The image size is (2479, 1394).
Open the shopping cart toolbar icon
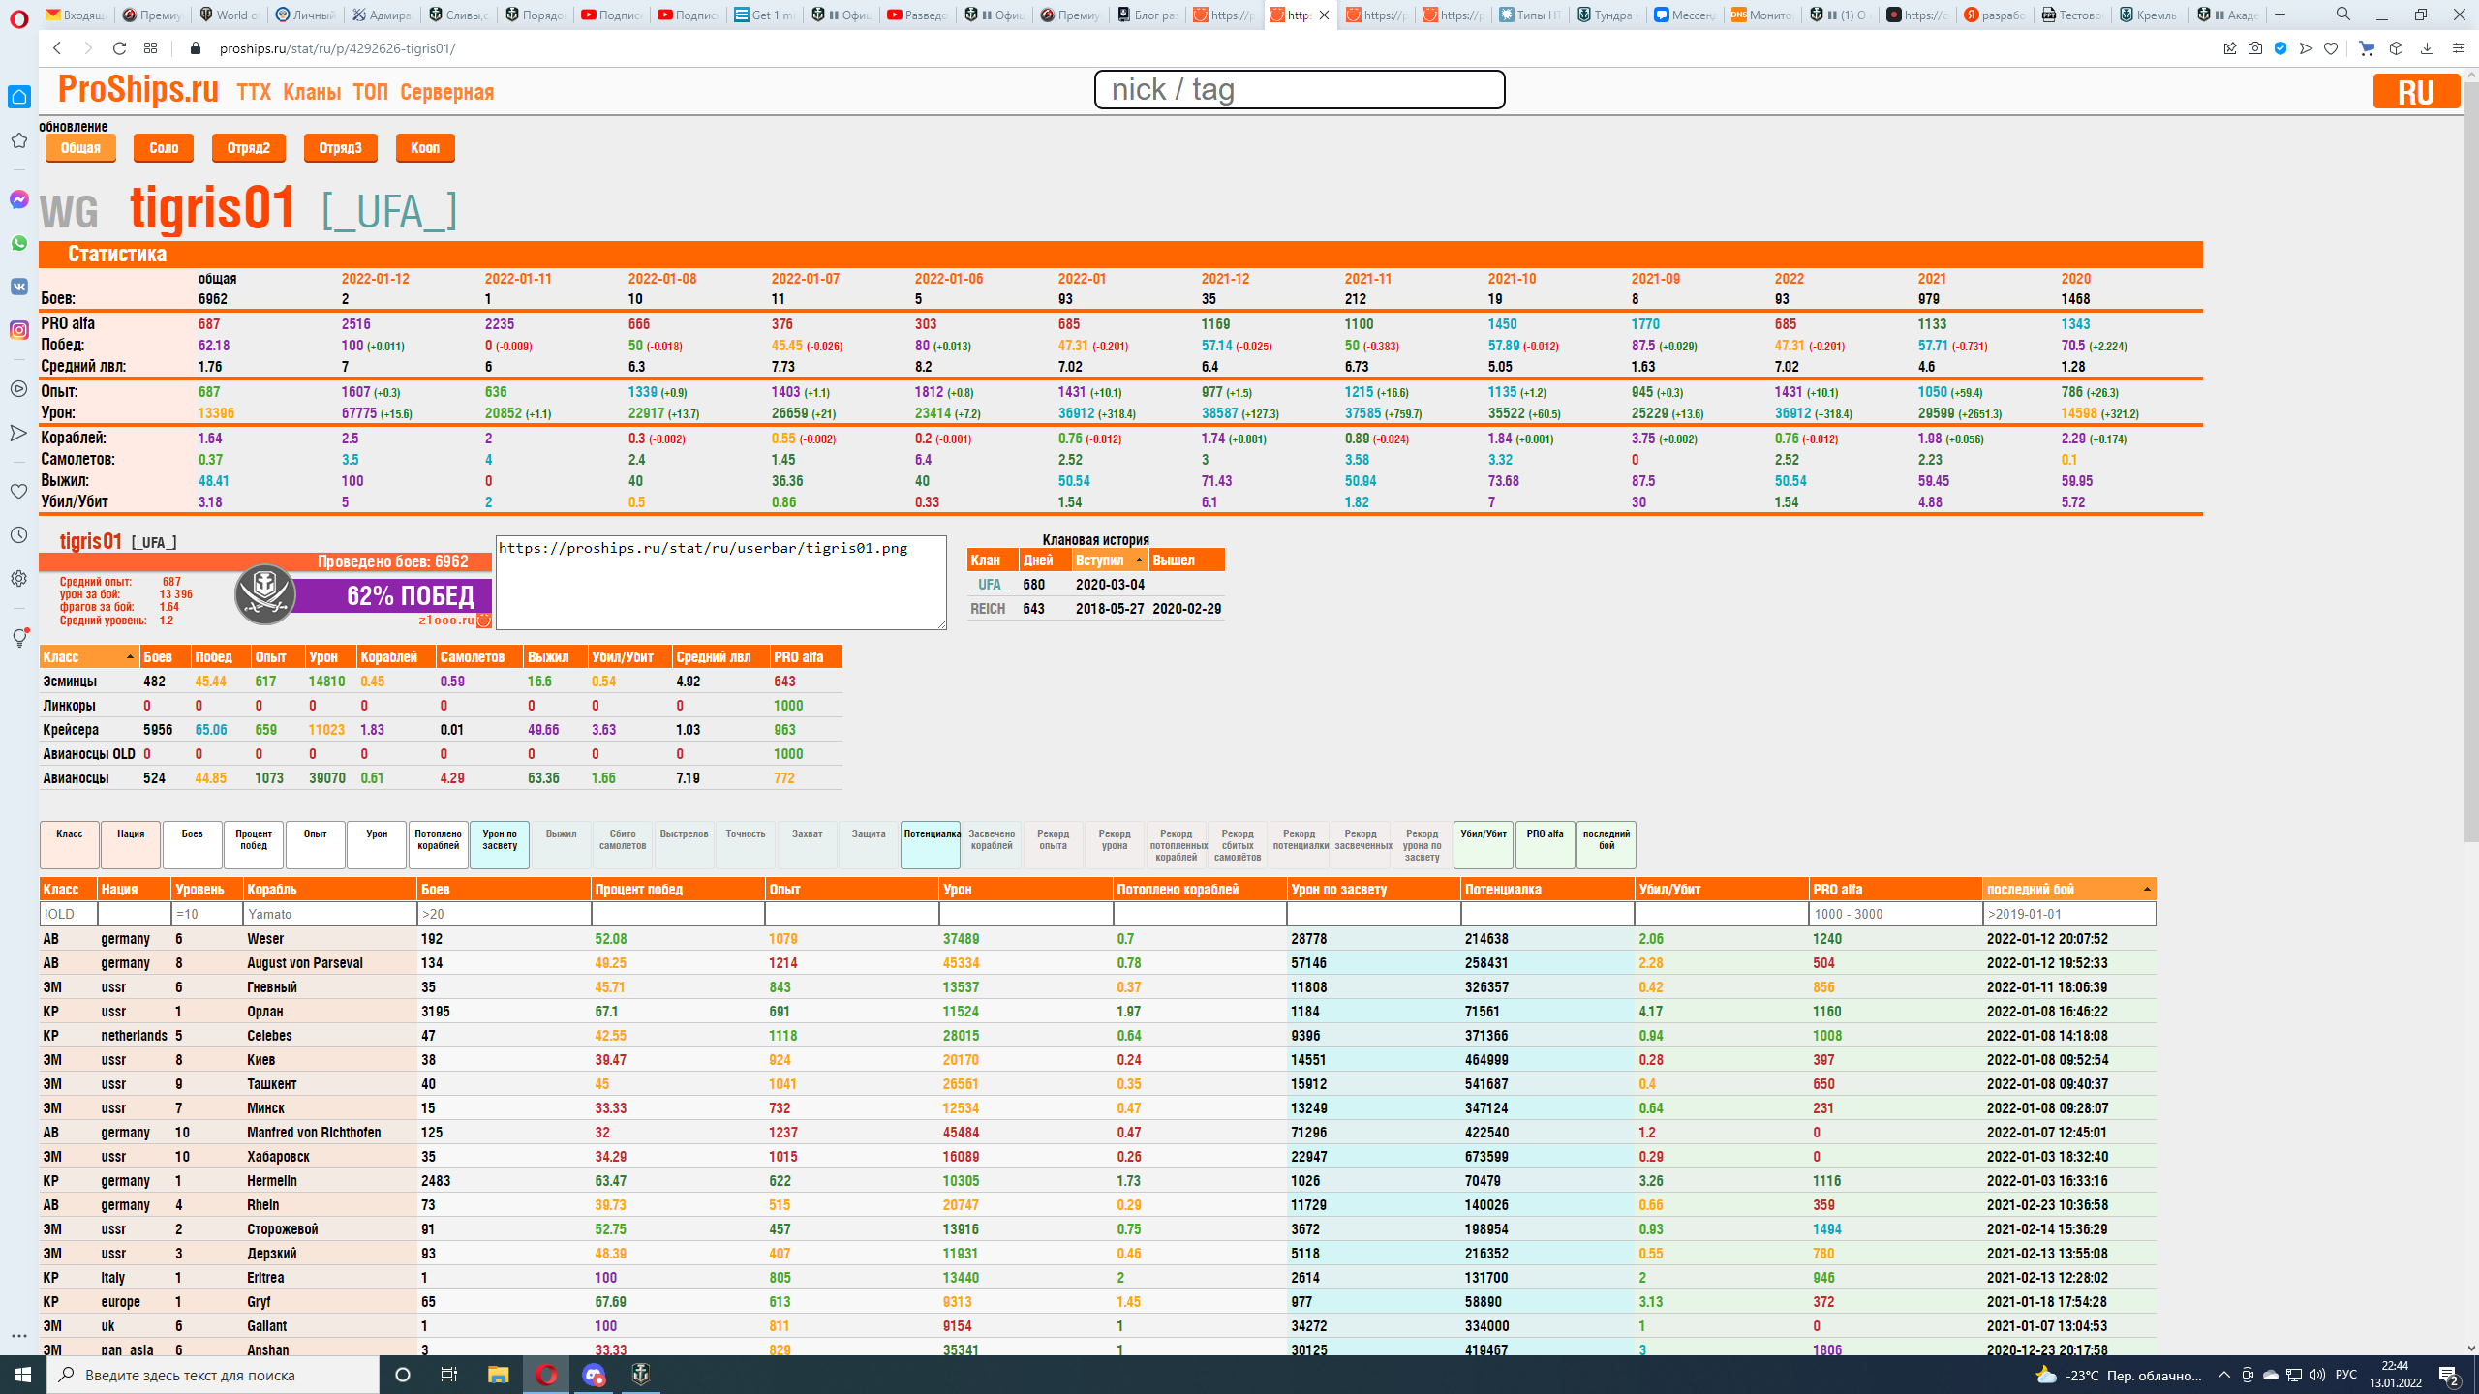point(2367,48)
